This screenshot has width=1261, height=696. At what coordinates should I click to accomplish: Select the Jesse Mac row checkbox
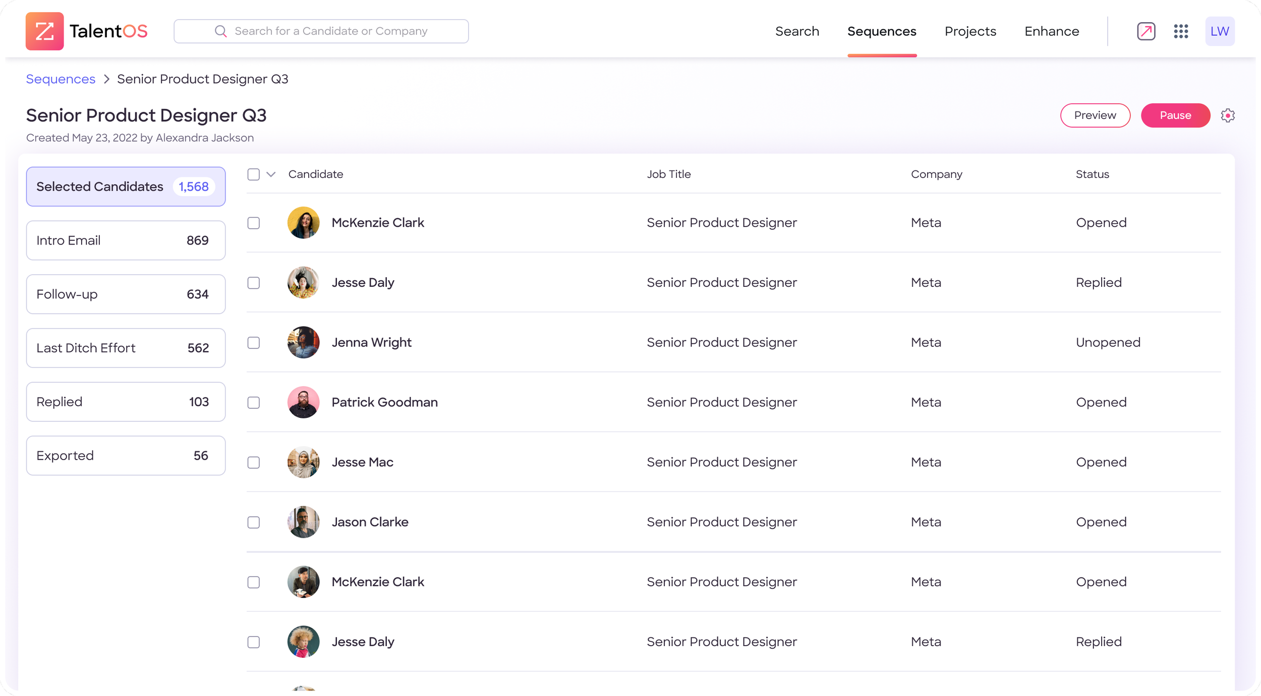pos(253,462)
